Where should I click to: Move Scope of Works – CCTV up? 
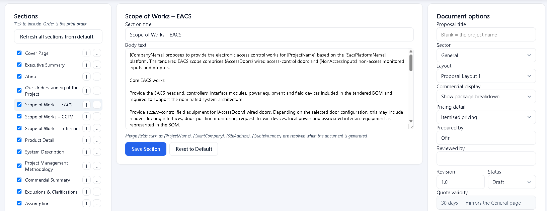(86, 117)
